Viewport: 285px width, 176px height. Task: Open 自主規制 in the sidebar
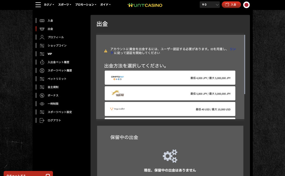[x=53, y=87]
